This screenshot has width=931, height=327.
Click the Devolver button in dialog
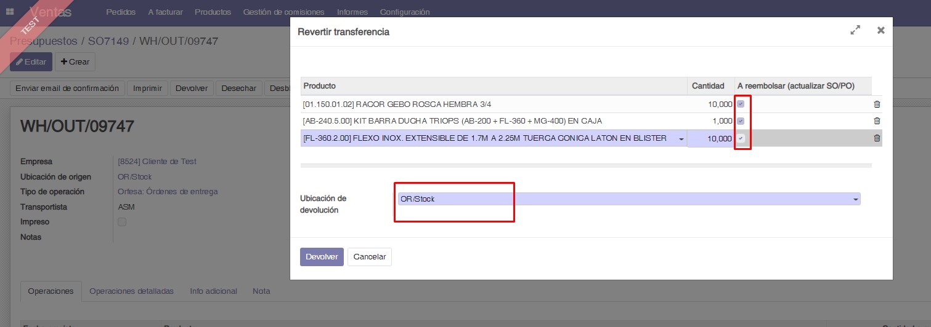322,256
